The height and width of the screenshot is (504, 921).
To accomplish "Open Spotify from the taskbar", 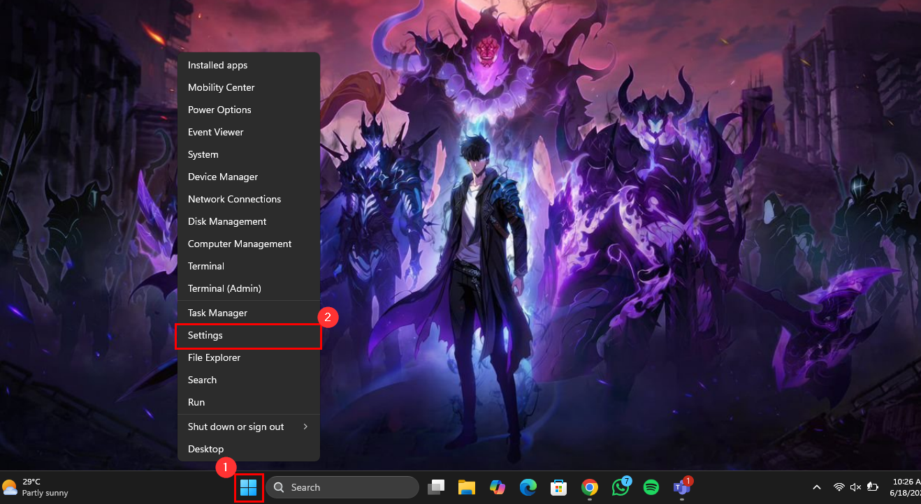I will 651,487.
